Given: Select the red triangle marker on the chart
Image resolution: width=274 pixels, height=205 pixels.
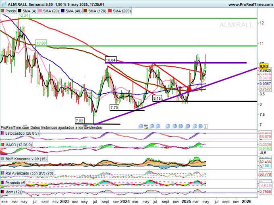Looking at the screenshot, I should pyautogui.click(x=189, y=88).
